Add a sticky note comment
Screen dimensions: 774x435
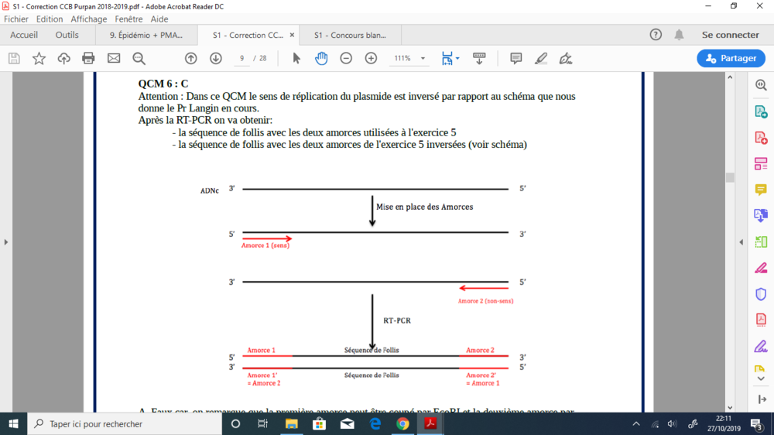[516, 58]
